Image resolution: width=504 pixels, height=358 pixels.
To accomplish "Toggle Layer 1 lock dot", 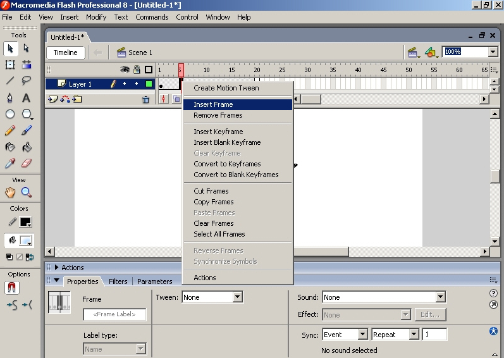I will tap(137, 84).
